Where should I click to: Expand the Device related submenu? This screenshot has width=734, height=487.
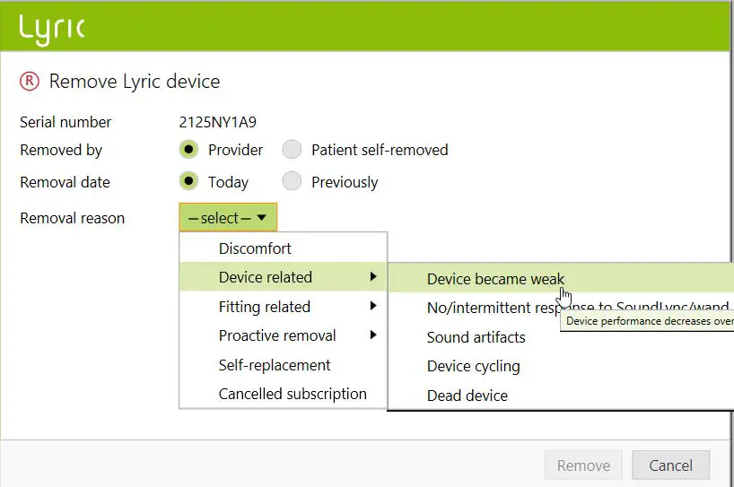[x=284, y=277]
